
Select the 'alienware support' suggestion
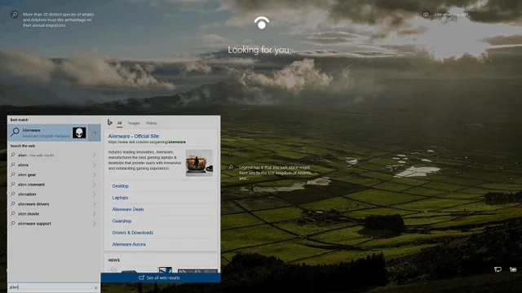click(54, 224)
